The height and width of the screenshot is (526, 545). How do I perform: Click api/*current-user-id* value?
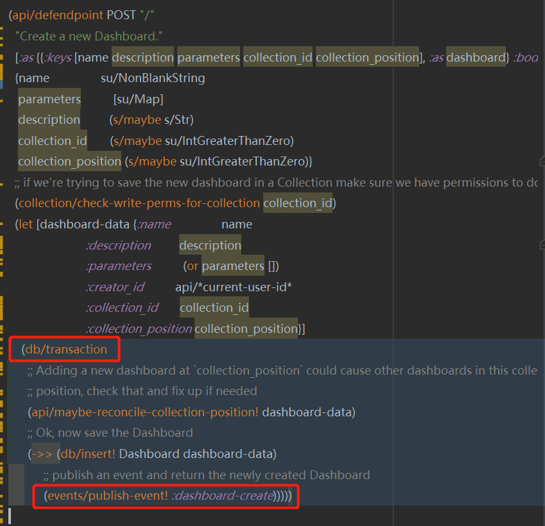pyautogui.click(x=234, y=287)
